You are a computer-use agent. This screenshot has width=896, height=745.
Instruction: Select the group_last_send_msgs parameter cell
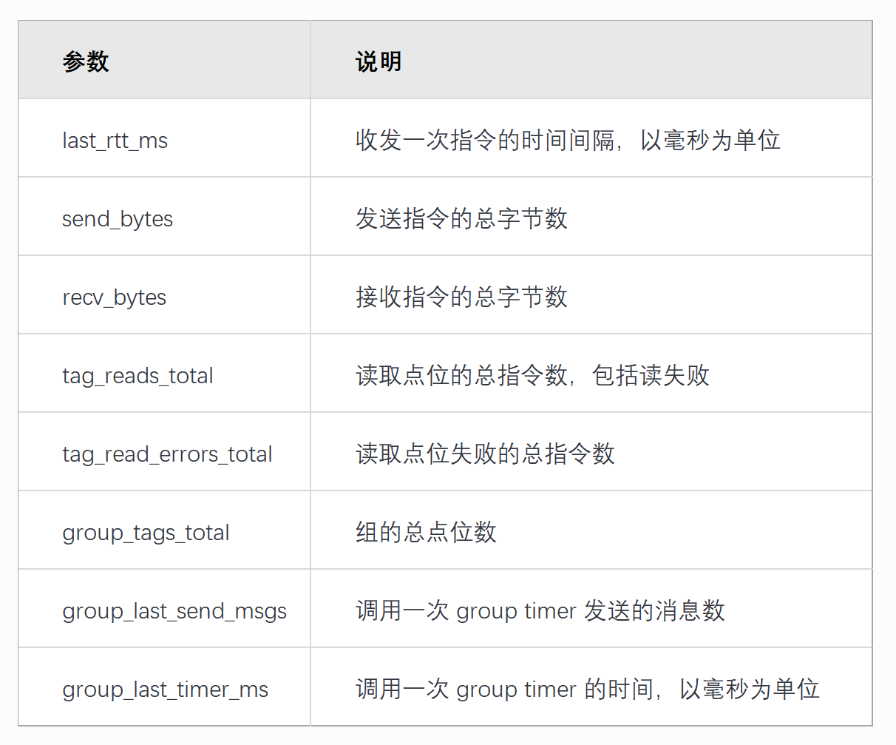[174, 611]
